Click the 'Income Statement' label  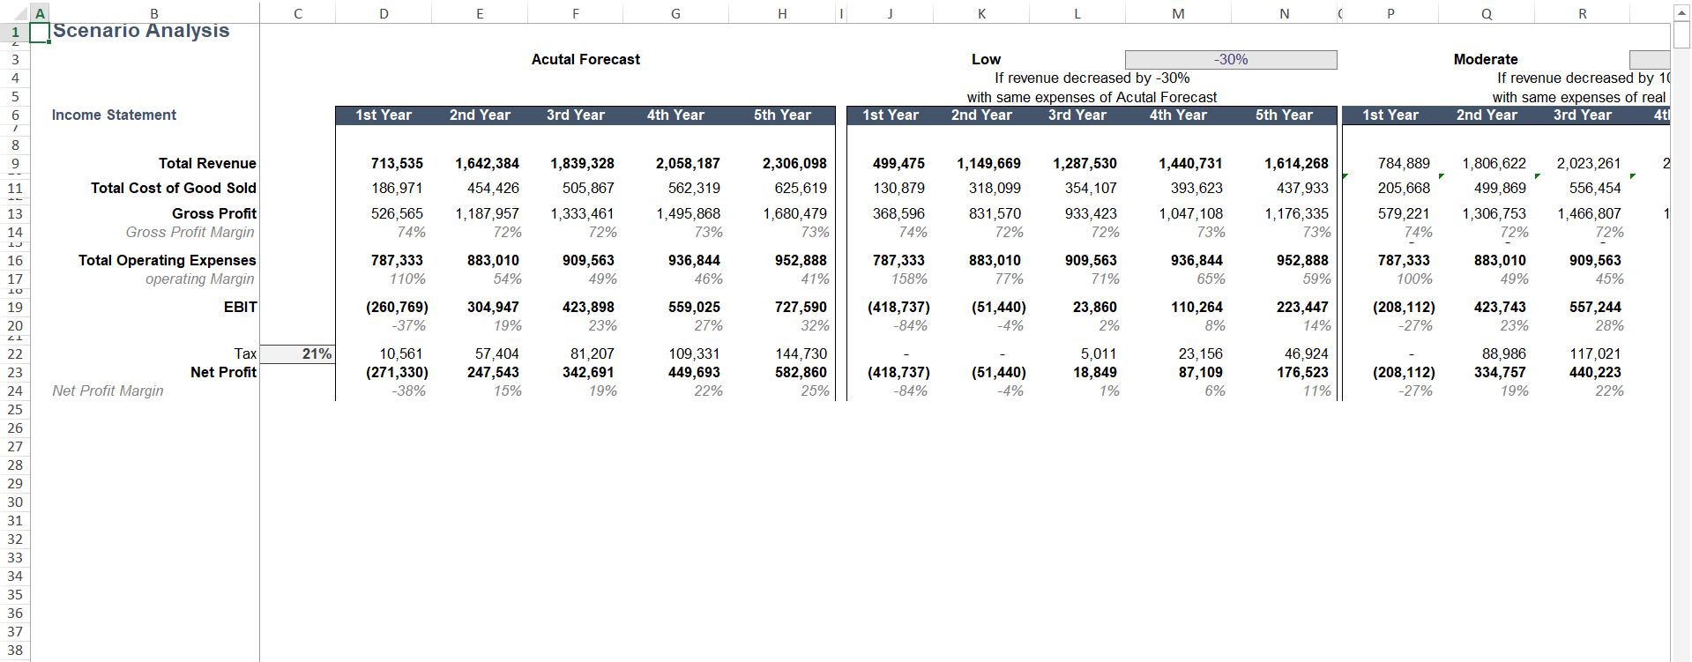point(114,115)
